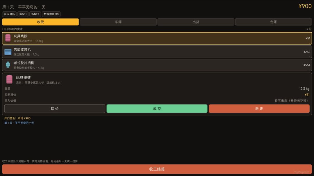The width and height of the screenshot is (314, 176).
Task: Click the 12.3 kg weight value
Action: [304, 89]
